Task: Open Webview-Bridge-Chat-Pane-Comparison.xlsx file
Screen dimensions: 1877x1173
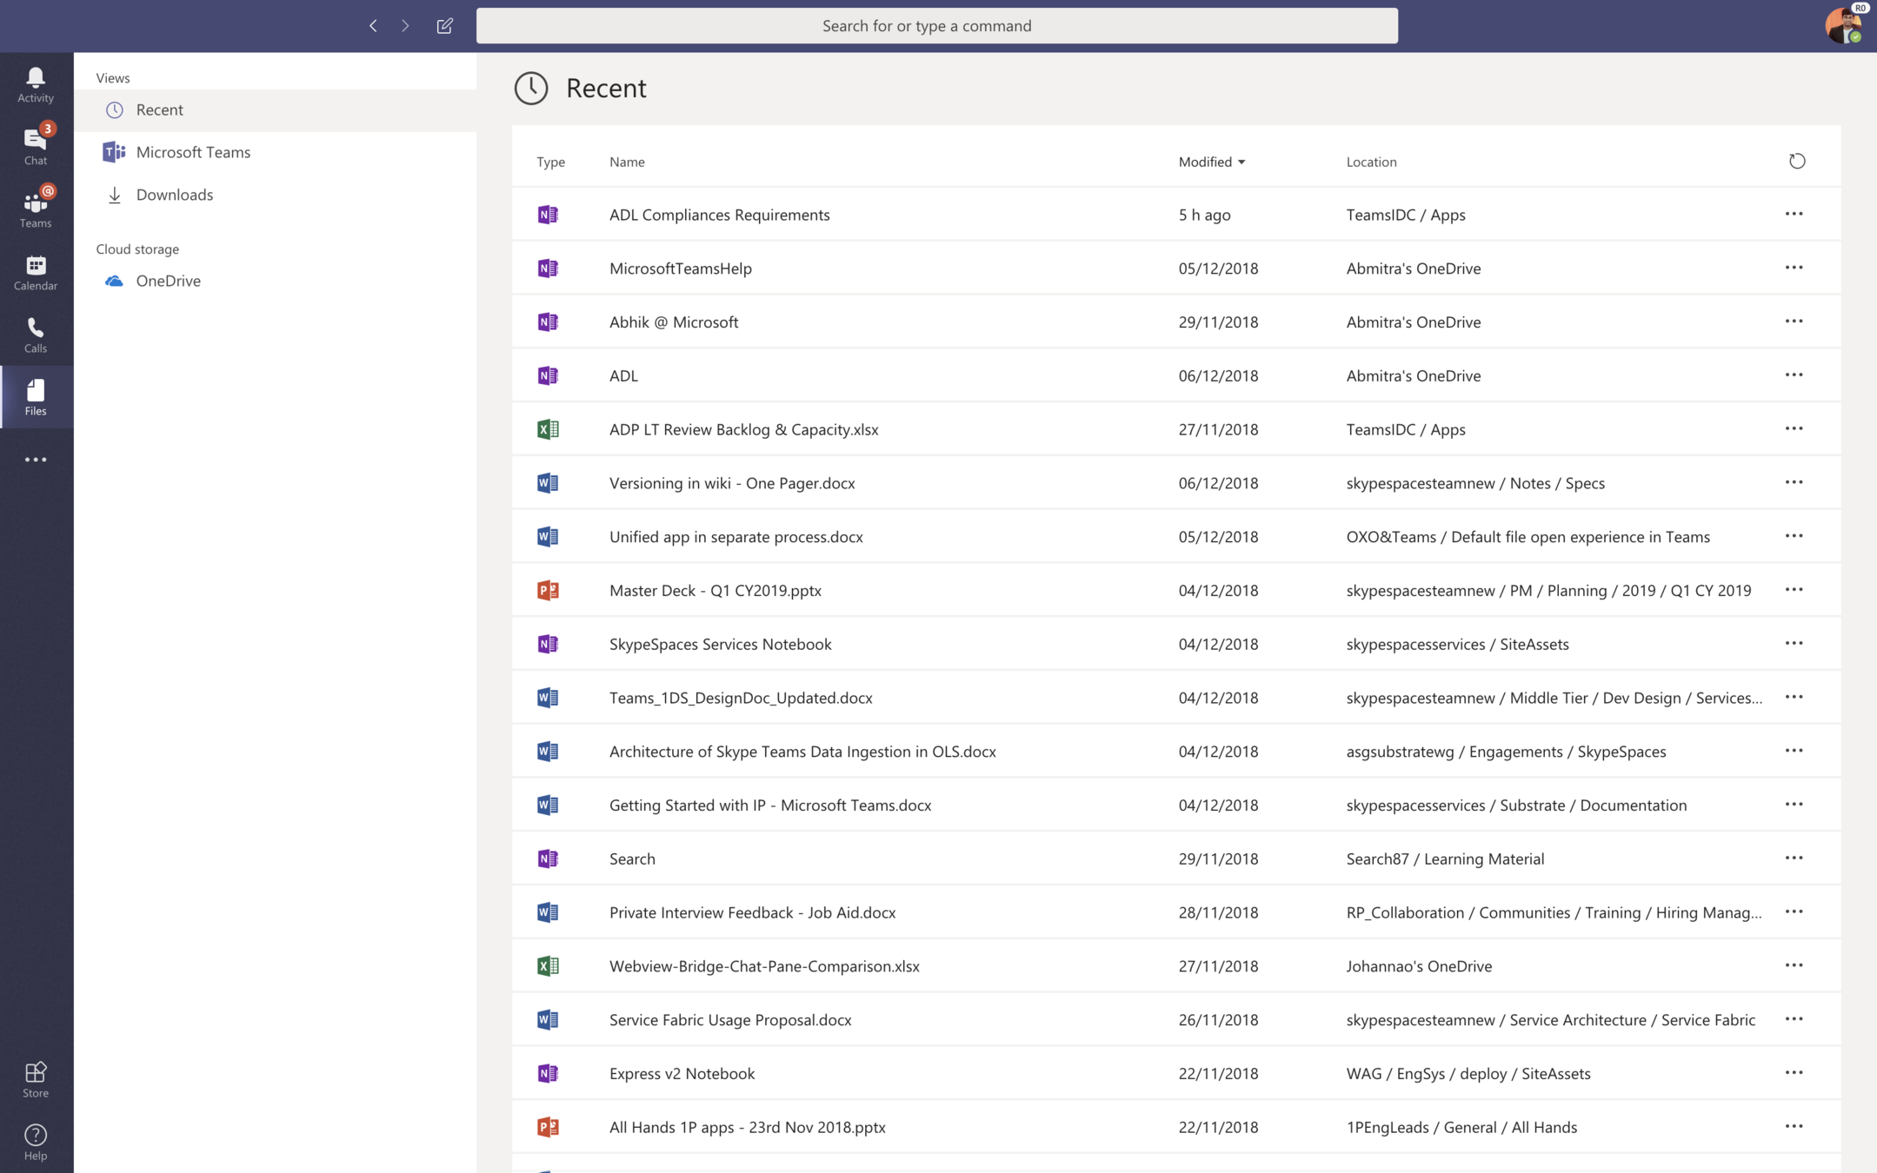Action: 763,966
